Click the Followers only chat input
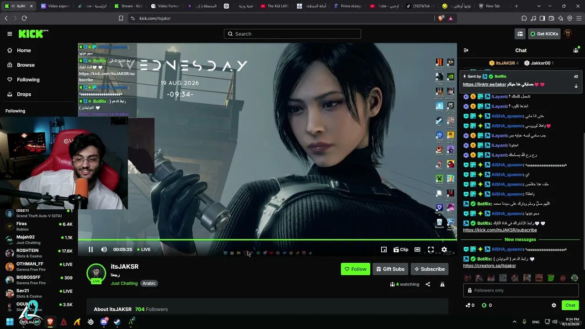This screenshot has height=329, width=585. (521, 290)
